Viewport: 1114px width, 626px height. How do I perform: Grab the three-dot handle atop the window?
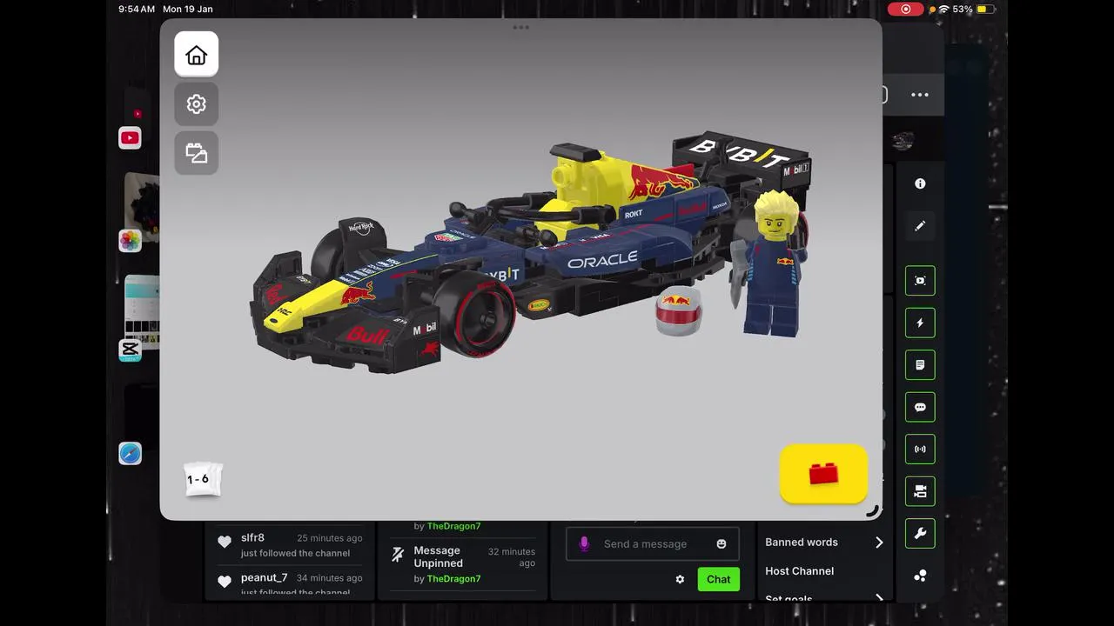(x=520, y=27)
